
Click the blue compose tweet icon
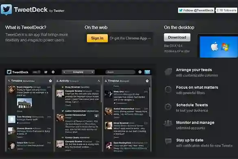[147, 72]
